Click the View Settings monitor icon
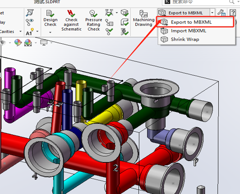 coord(44,42)
